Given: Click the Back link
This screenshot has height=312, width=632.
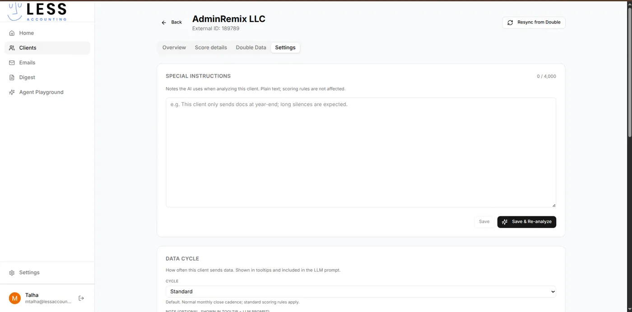Looking at the screenshot, I should point(172,22).
